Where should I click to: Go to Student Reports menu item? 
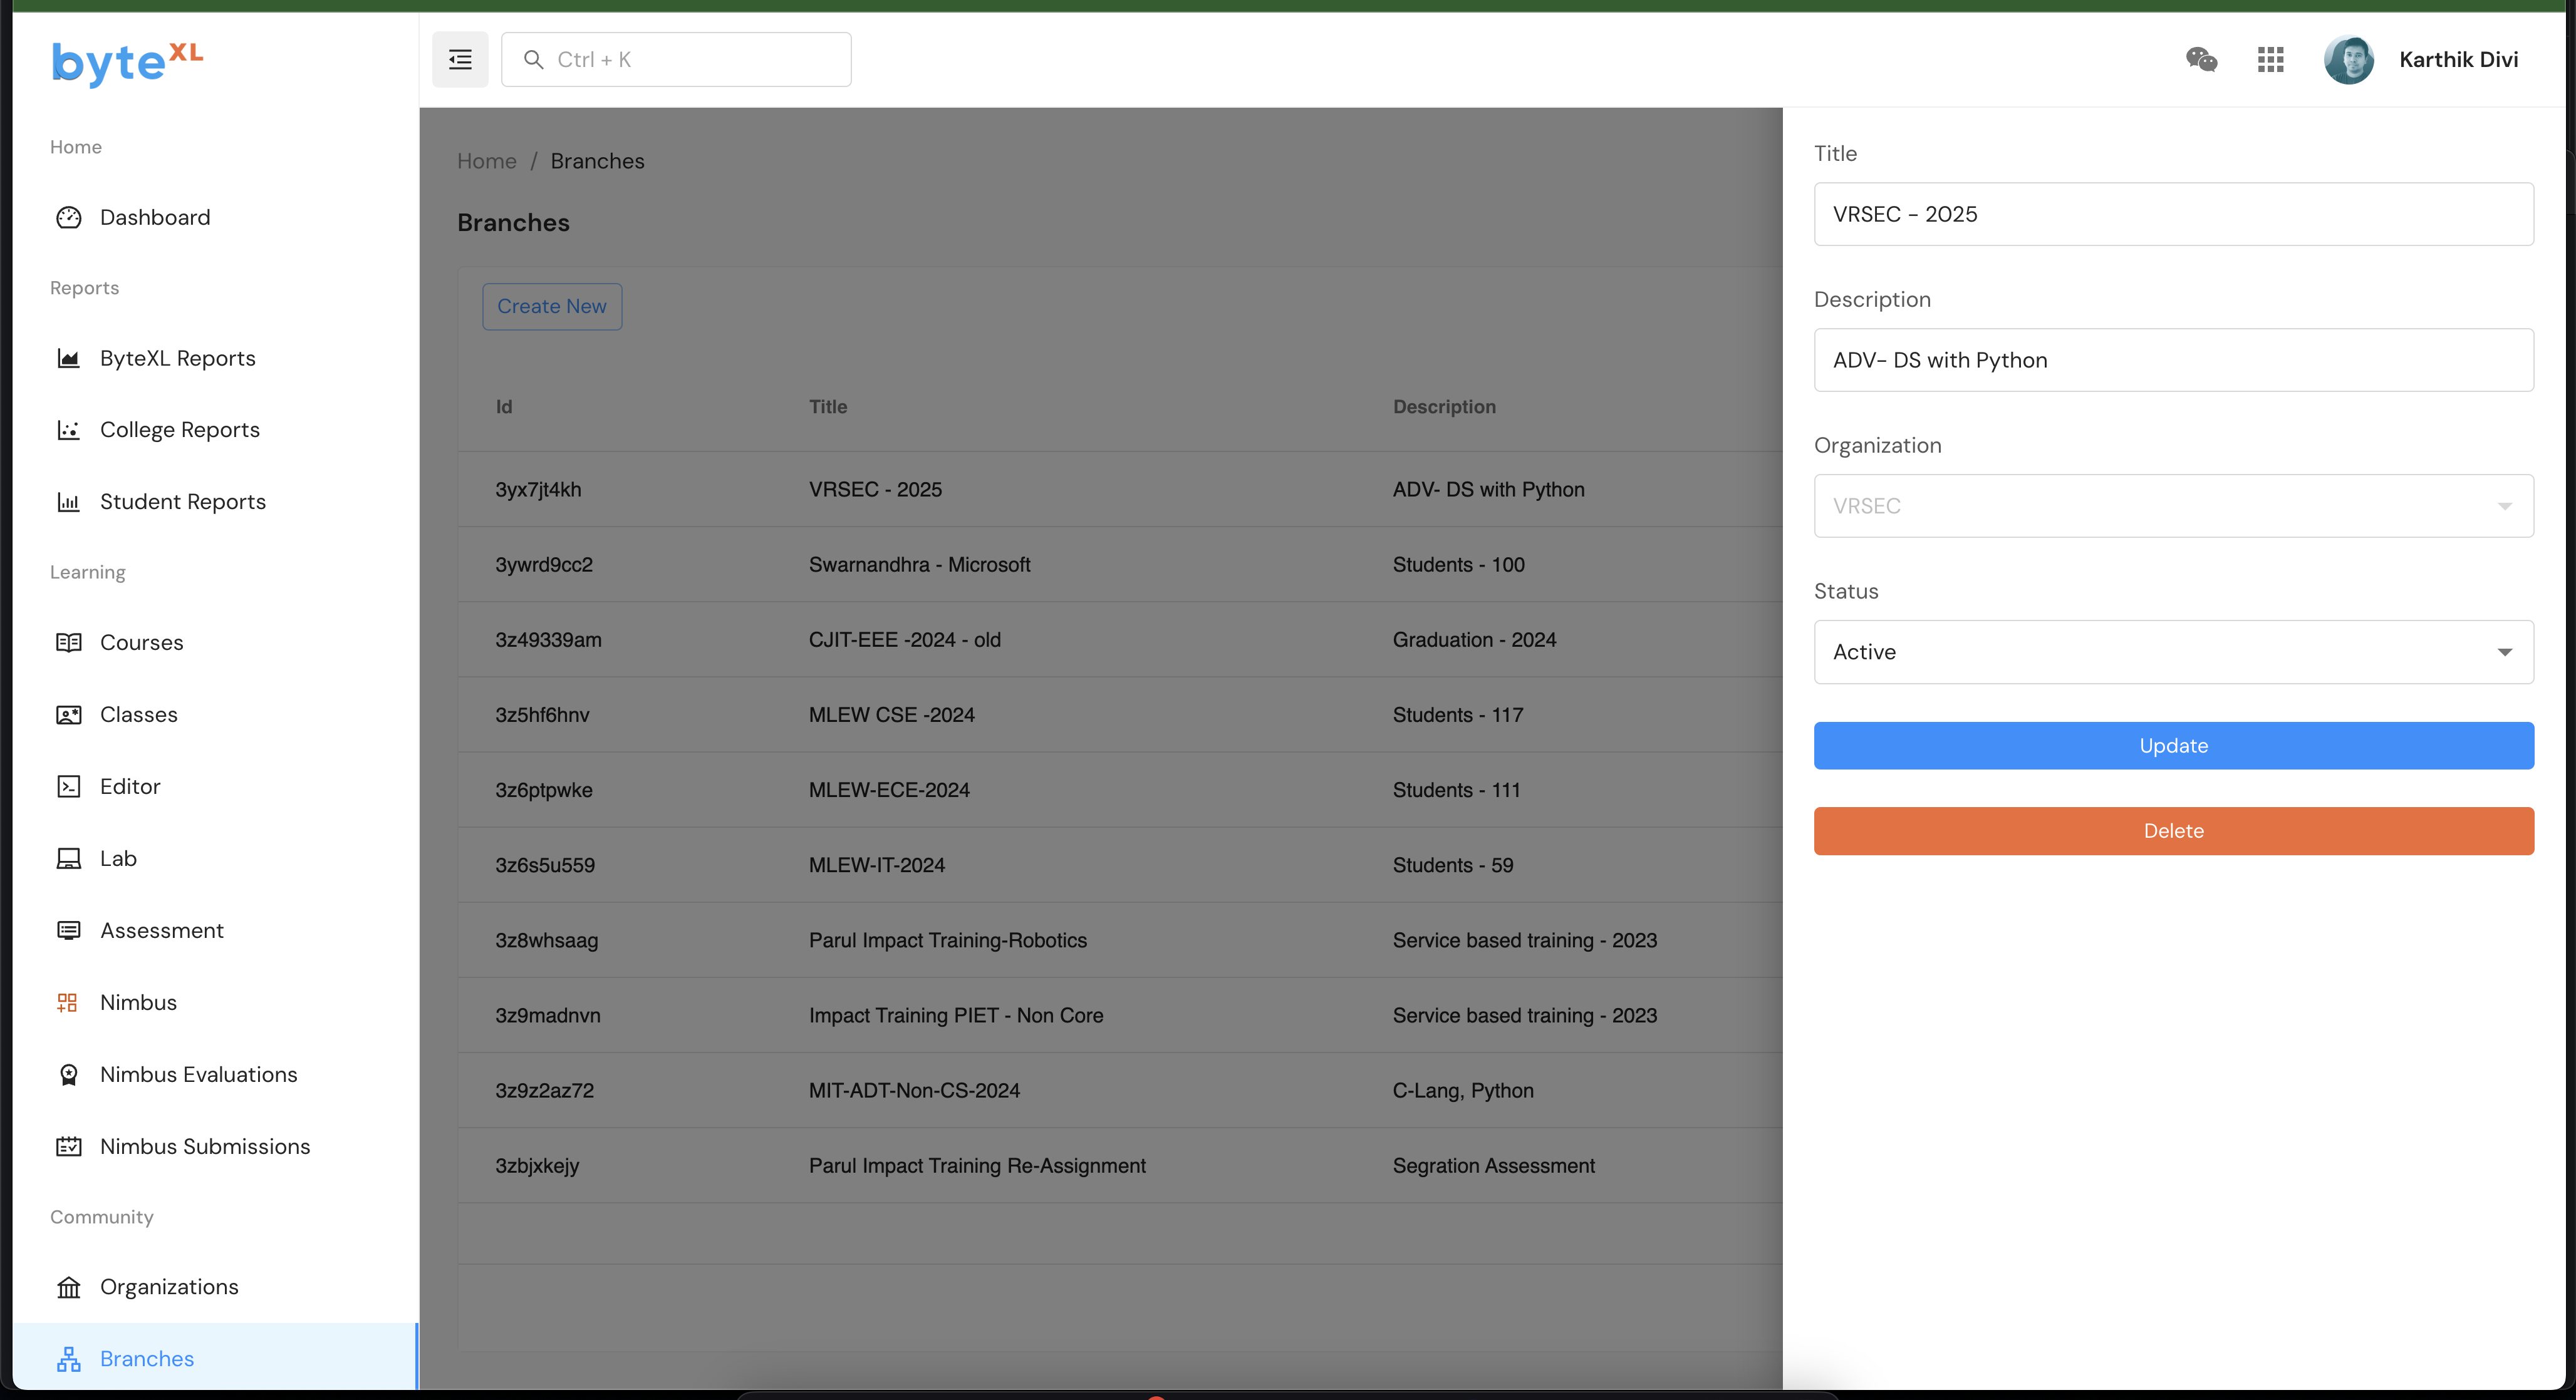[x=183, y=502]
